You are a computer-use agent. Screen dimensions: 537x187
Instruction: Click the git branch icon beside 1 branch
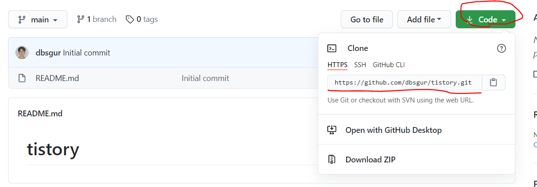pos(80,19)
